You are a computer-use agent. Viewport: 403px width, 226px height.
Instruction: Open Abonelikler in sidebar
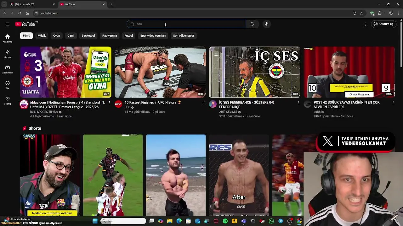point(8,70)
